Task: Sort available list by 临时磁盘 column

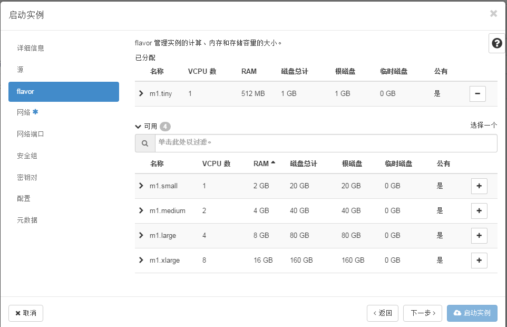Action: coord(398,163)
